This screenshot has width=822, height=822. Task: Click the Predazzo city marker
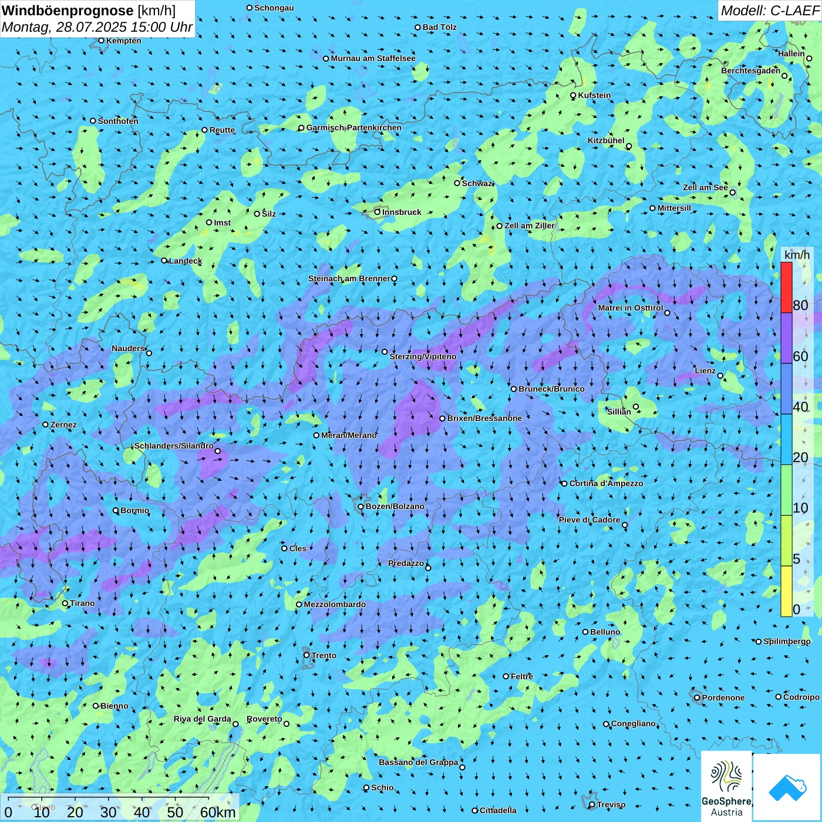click(x=428, y=568)
